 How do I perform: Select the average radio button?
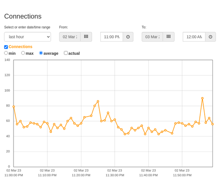tap(41, 53)
